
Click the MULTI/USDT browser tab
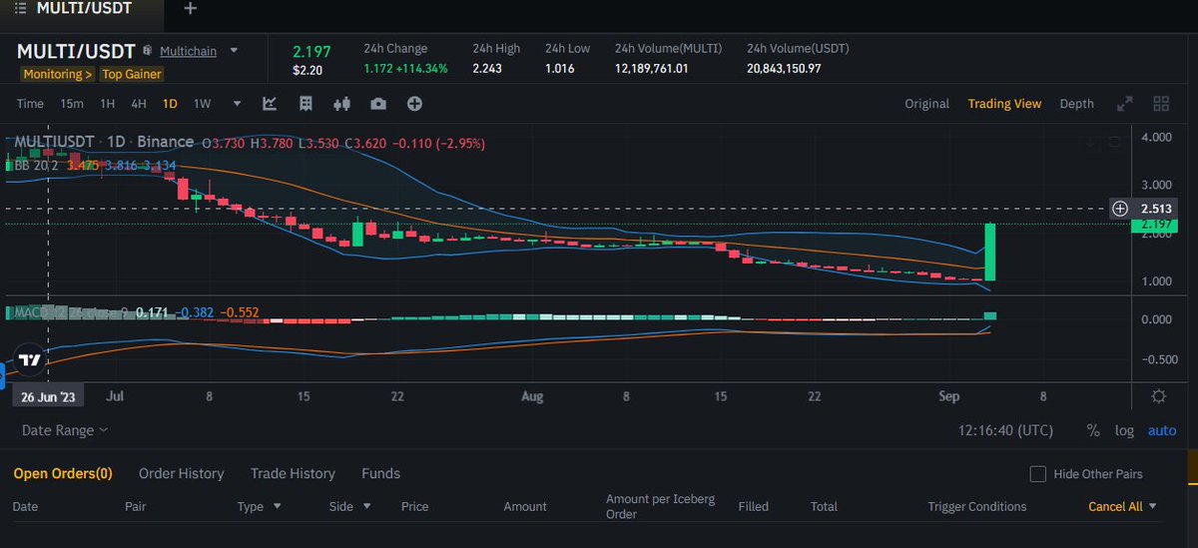[85, 9]
